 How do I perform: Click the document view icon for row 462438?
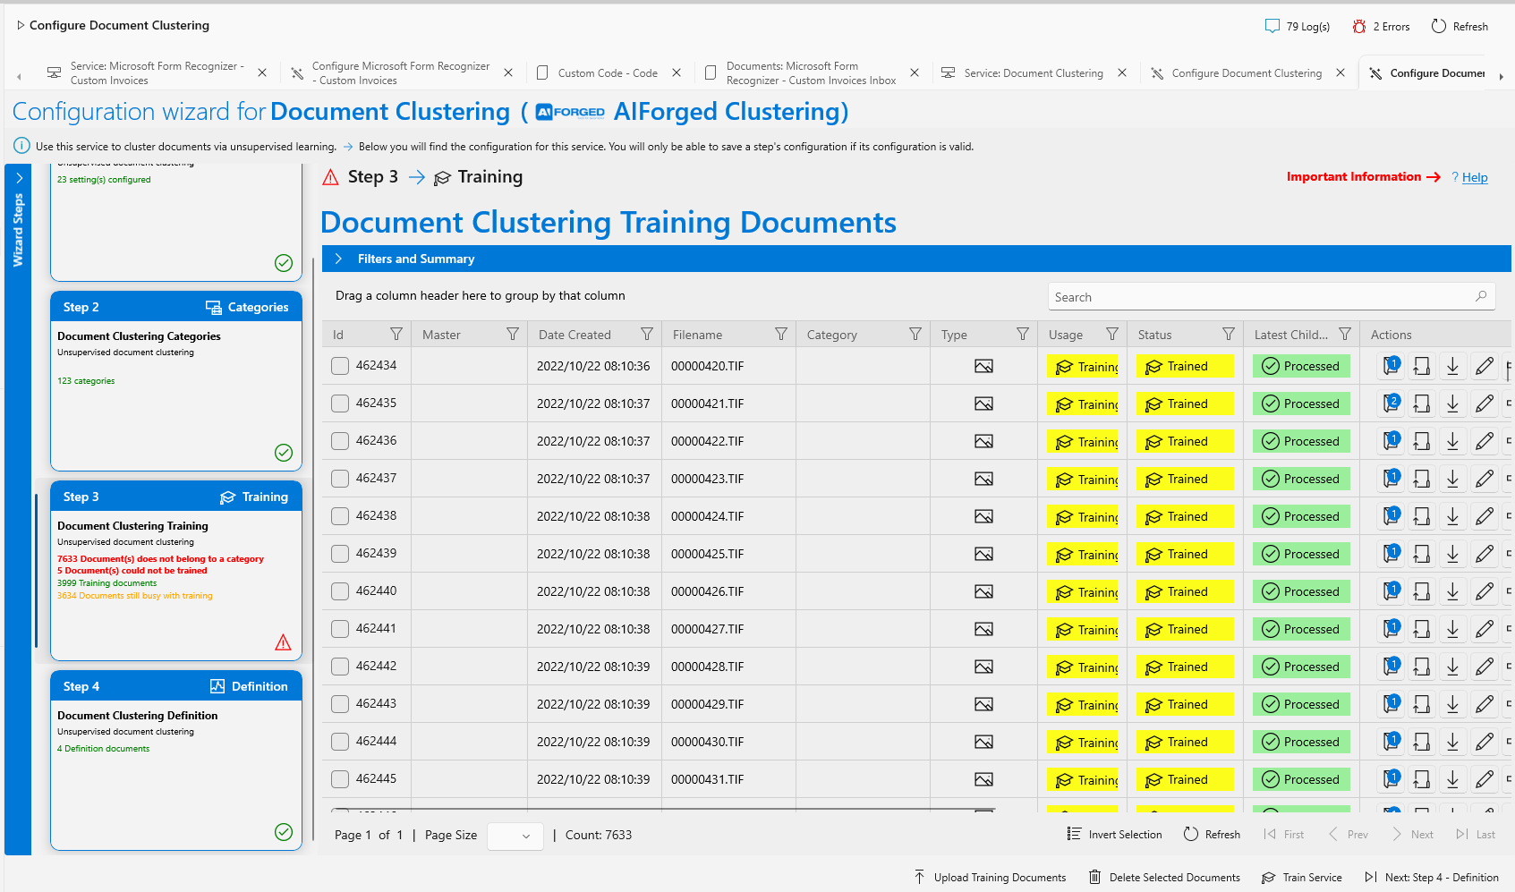click(1422, 516)
